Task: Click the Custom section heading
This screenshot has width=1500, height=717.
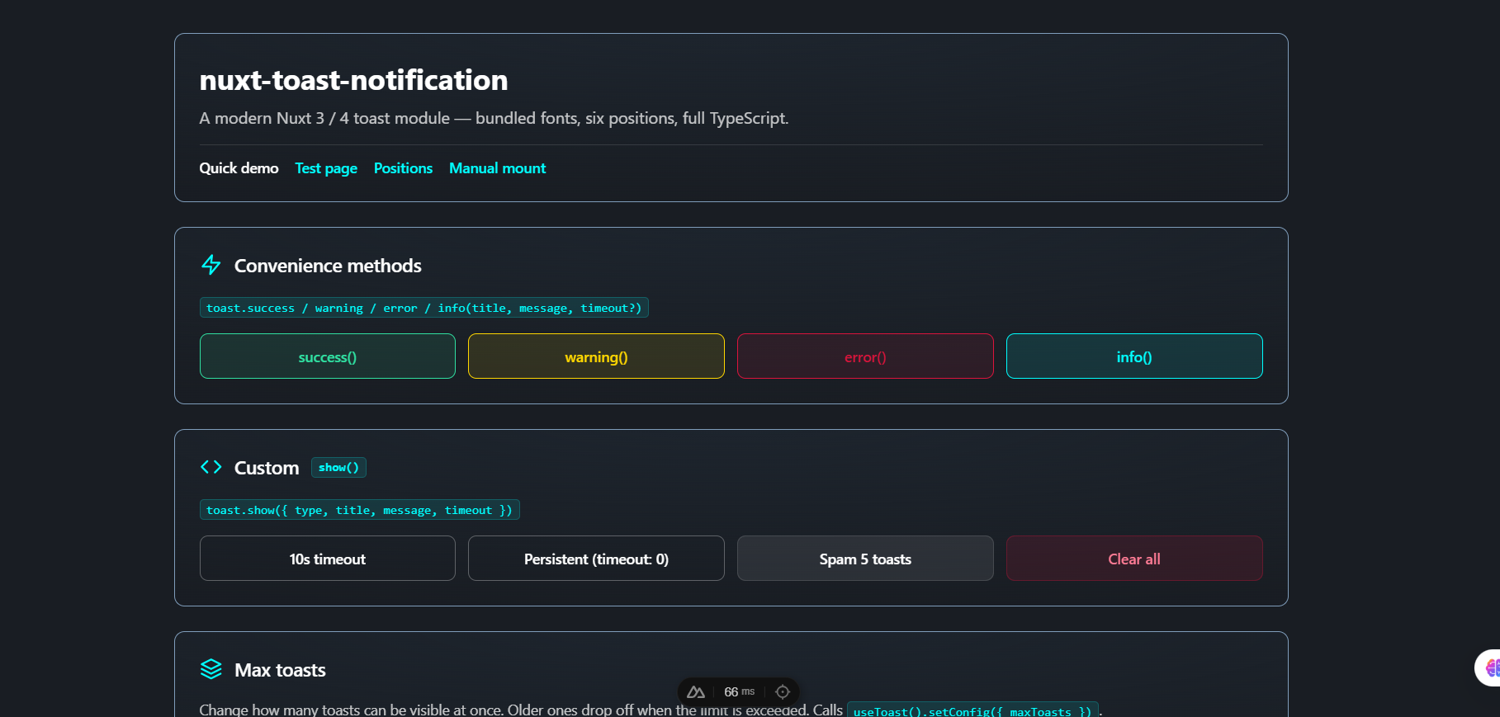Action: tap(267, 468)
